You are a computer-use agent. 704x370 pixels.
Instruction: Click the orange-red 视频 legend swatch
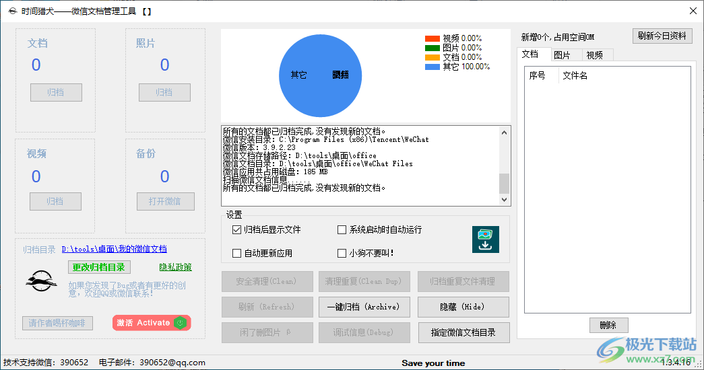click(x=433, y=38)
